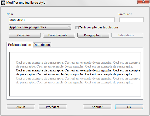Click the application icon in the title bar

[3, 3]
